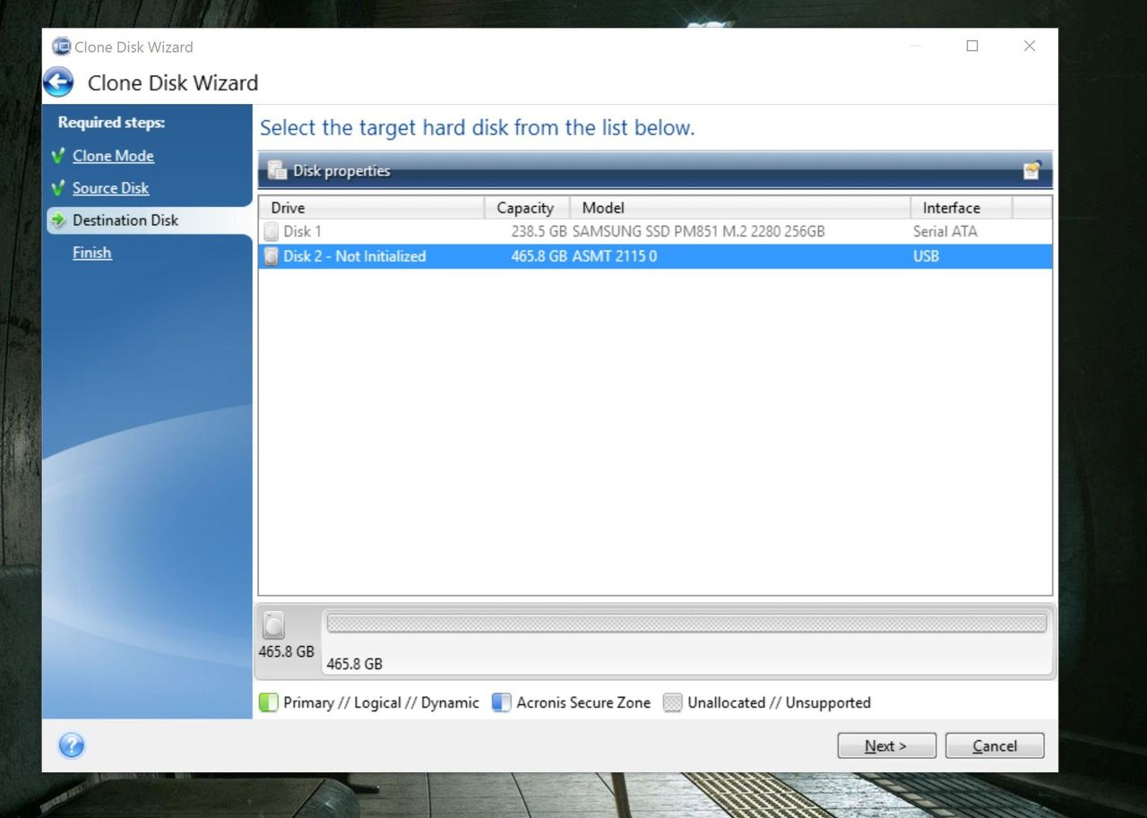Sort by the Interface column header
The height and width of the screenshot is (818, 1147).
click(x=962, y=208)
